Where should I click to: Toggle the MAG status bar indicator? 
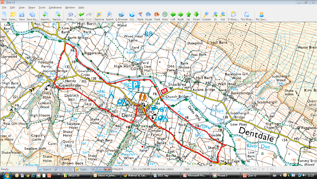pos(229,169)
